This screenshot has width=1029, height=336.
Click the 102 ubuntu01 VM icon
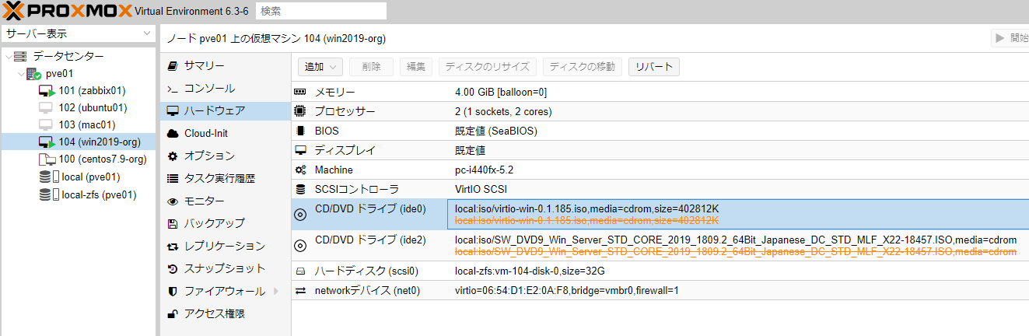46,108
